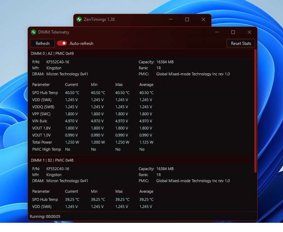The height and width of the screenshot is (232, 283).
Task: Click the 4.970 V current VIN Bulk value
Action: (71, 121)
